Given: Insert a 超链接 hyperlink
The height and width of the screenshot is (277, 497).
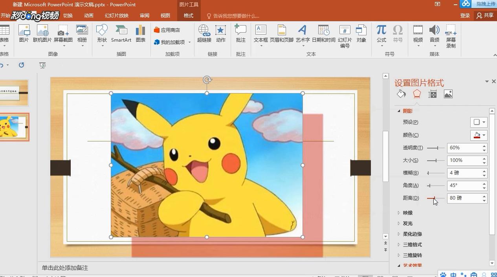Looking at the screenshot, I should [204, 34].
